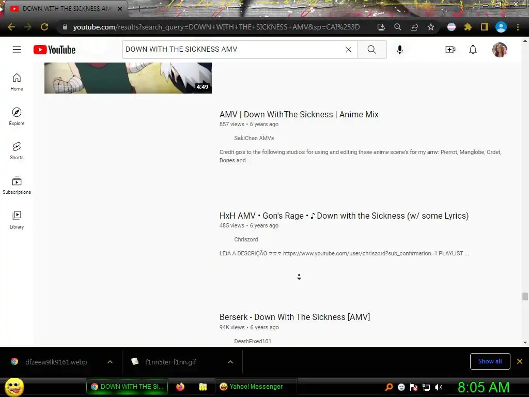Open YouTube notifications bell
This screenshot has width=529, height=397.
[473, 50]
